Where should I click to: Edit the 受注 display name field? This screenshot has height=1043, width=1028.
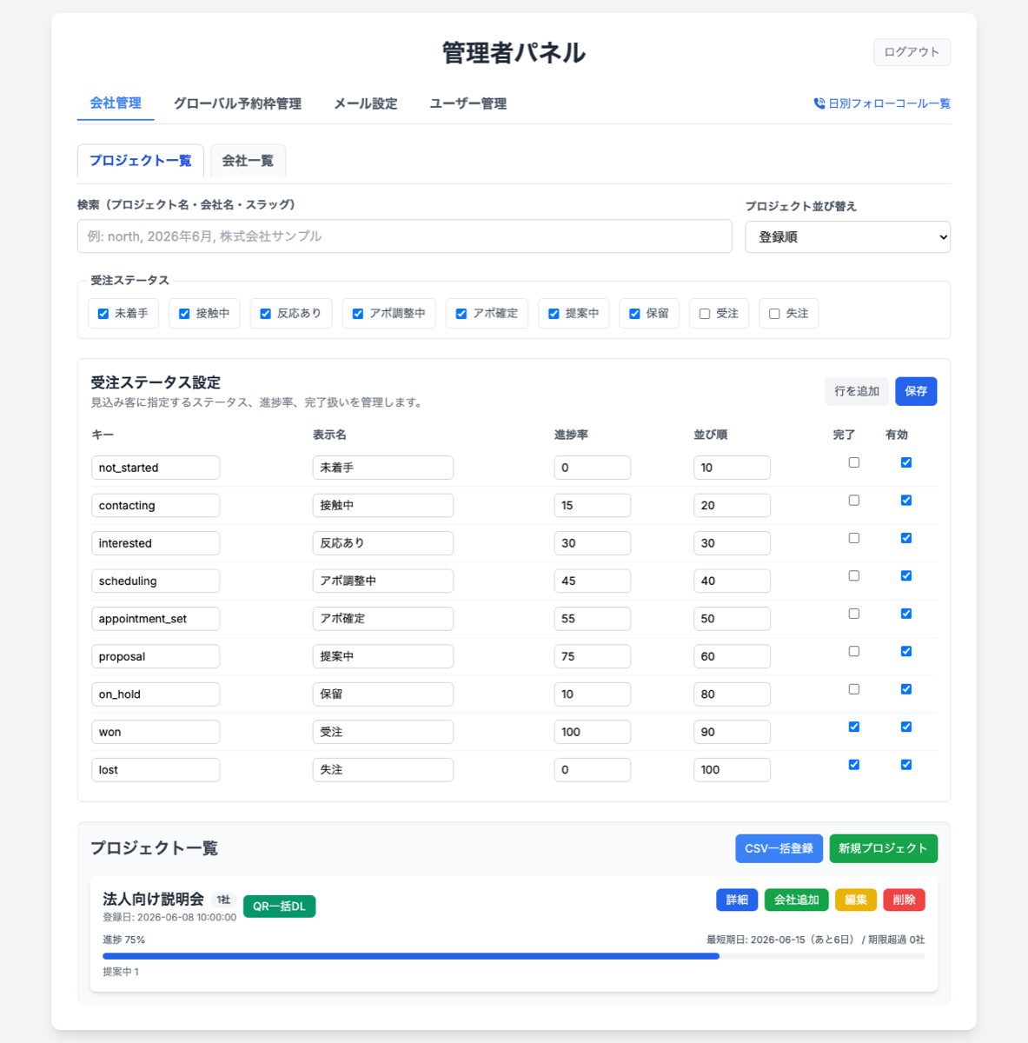pyautogui.click(x=383, y=732)
